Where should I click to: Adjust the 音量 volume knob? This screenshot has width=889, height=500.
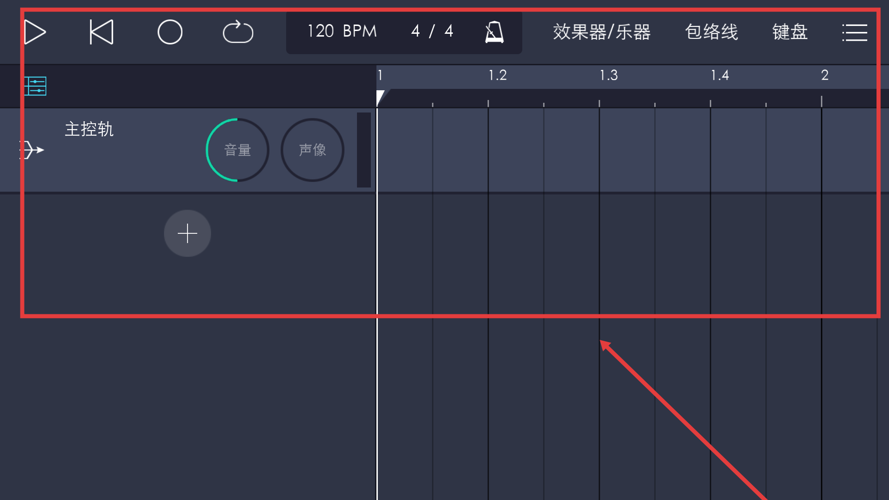237,150
